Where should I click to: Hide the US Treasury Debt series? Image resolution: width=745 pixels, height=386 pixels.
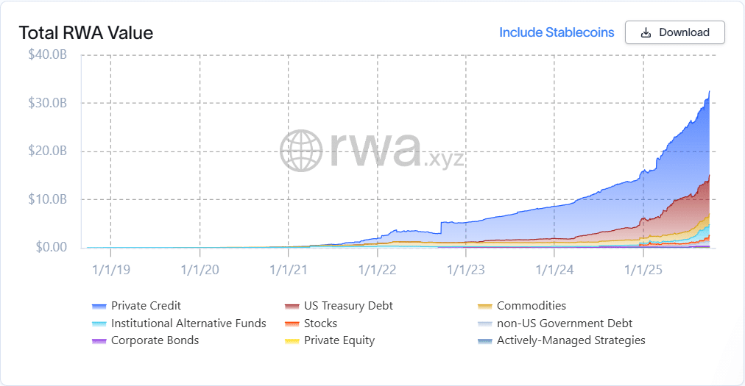(348, 306)
